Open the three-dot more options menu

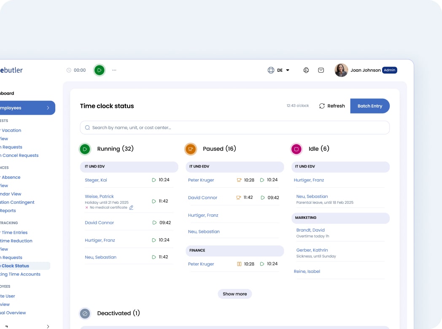click(114, 70)
